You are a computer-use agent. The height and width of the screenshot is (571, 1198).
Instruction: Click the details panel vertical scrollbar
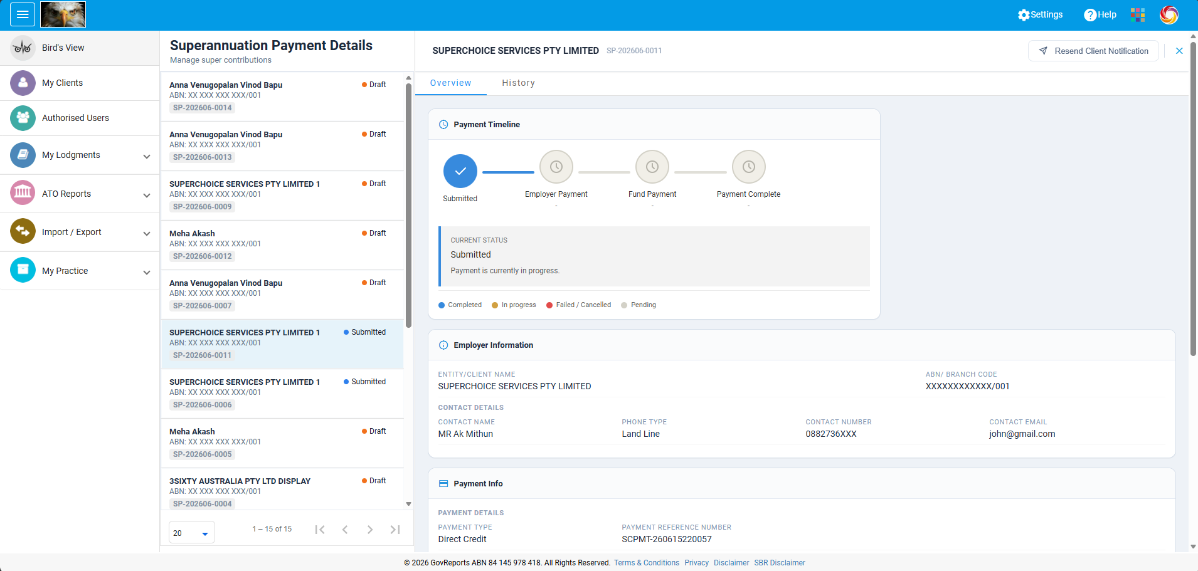[x=1193, y=199]
